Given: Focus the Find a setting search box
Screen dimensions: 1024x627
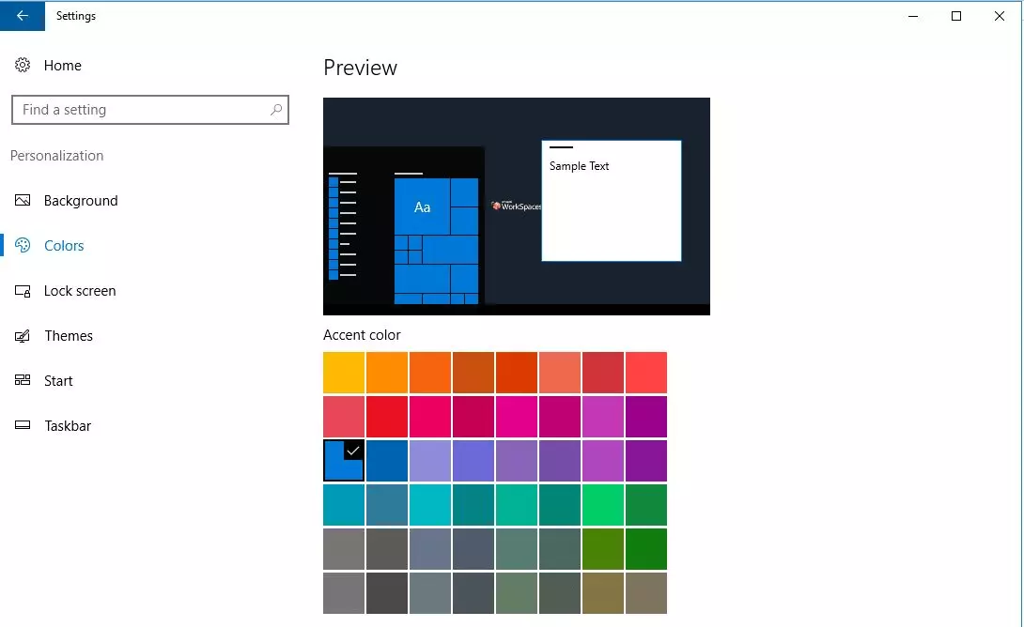Looking at the screenshot, I should (141, 110).
